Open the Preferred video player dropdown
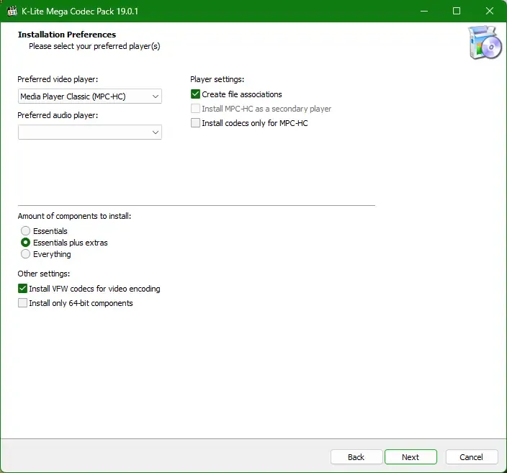Screen dimensions: 507x473 point(90,96)
